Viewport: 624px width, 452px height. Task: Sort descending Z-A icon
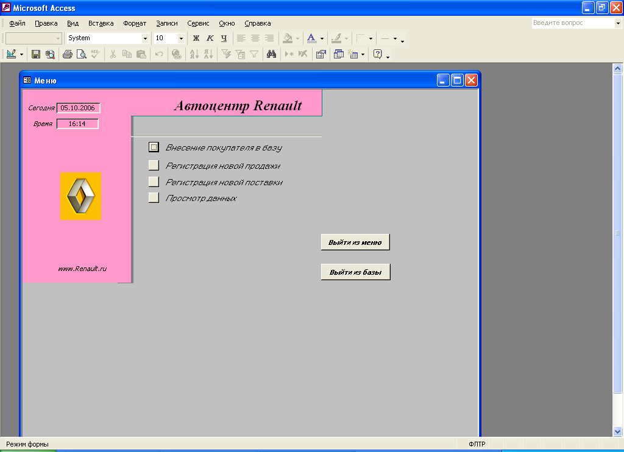coord(208,54)
